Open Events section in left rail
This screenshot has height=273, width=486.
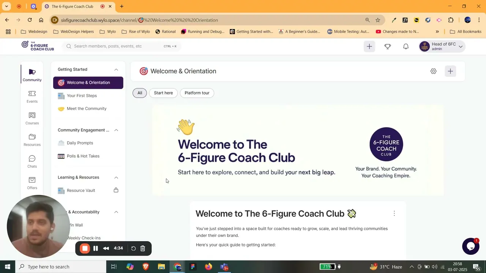[32, 97]
